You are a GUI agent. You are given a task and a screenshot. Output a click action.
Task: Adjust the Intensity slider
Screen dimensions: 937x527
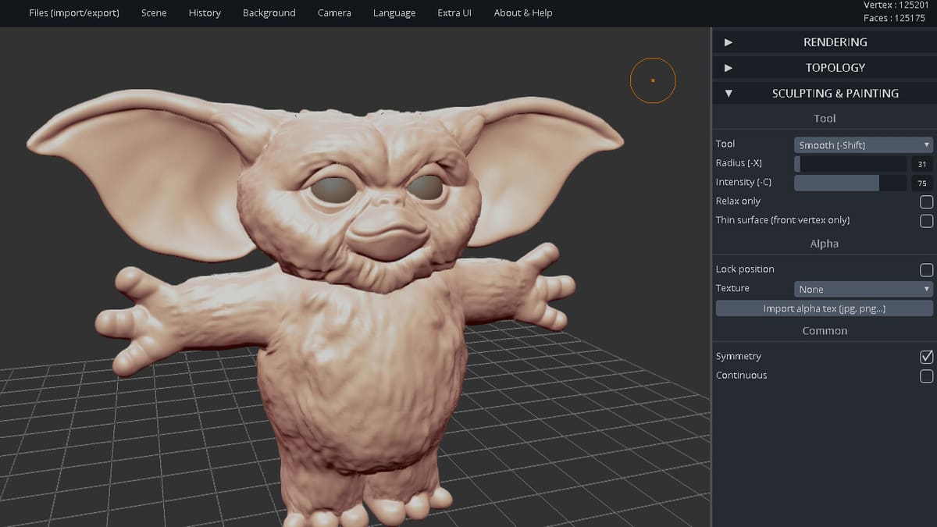[x=850, y=183]
